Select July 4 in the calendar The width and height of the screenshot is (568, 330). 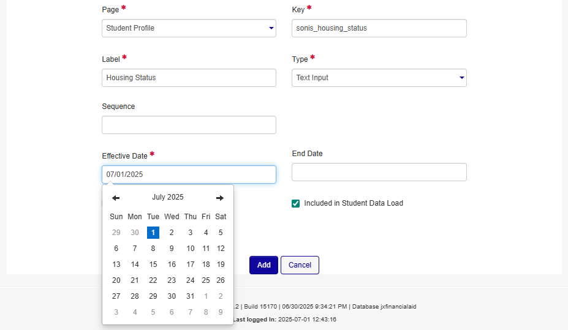(206, 233)
